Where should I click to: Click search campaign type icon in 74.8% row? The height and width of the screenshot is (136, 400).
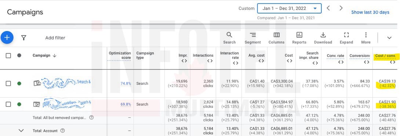(37, 83)
